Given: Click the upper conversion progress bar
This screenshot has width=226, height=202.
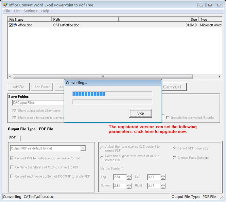Looking at the screenshot, I should point(112,94).
